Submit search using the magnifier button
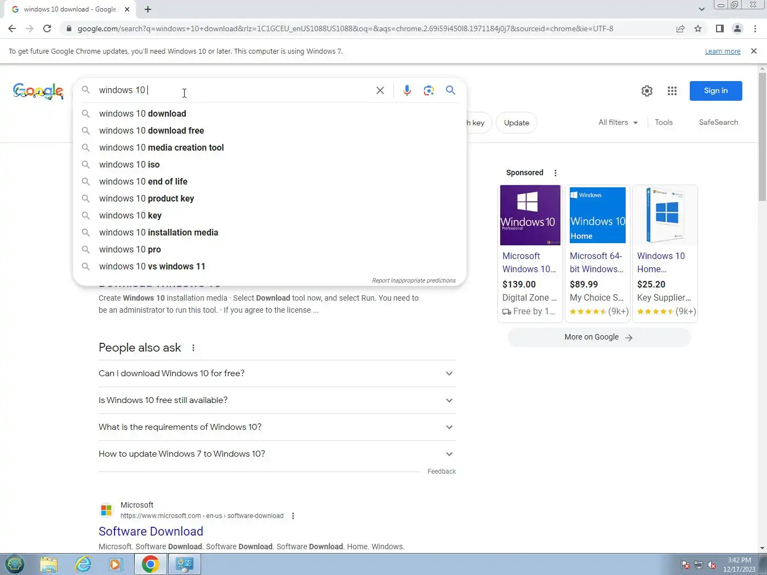This screenshot has width=767, height=575. (x=450, y=90)
